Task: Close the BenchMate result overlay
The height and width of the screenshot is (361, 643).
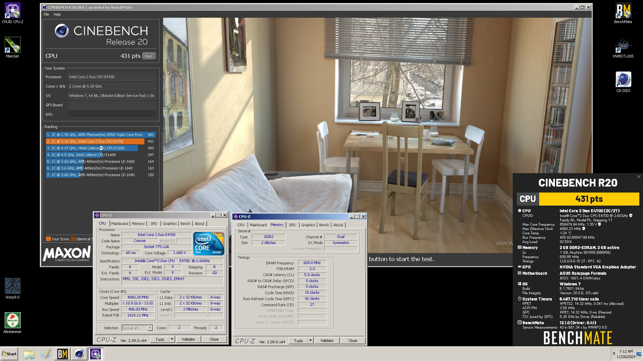Action: [638, 177]
